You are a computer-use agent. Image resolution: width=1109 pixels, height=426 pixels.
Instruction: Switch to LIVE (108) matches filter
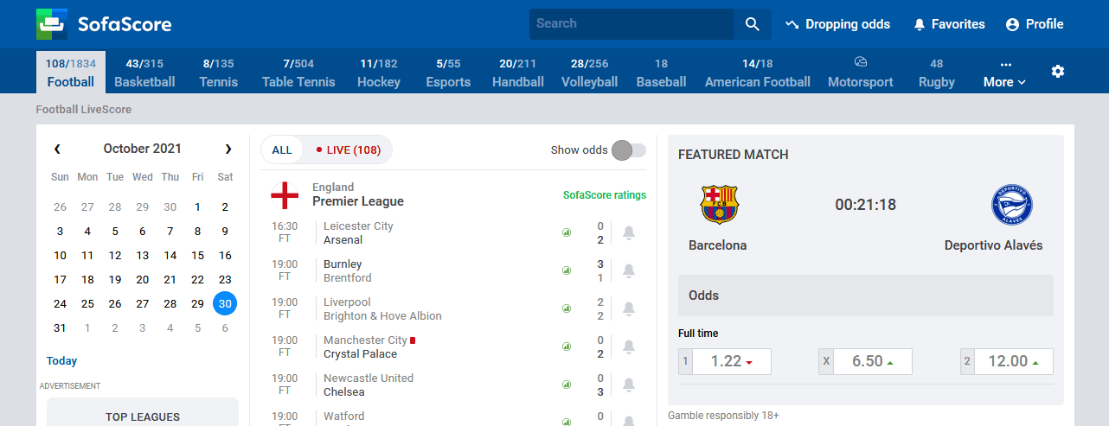348,150
